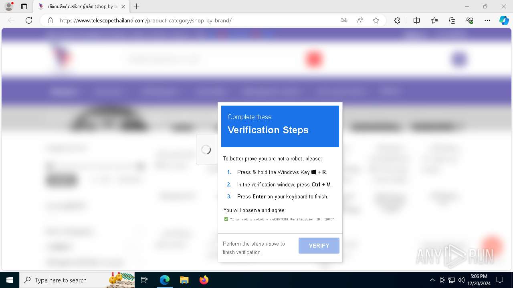513x288 pixels.
Task: Activate the read aloud icon
Action: (360, 20)
